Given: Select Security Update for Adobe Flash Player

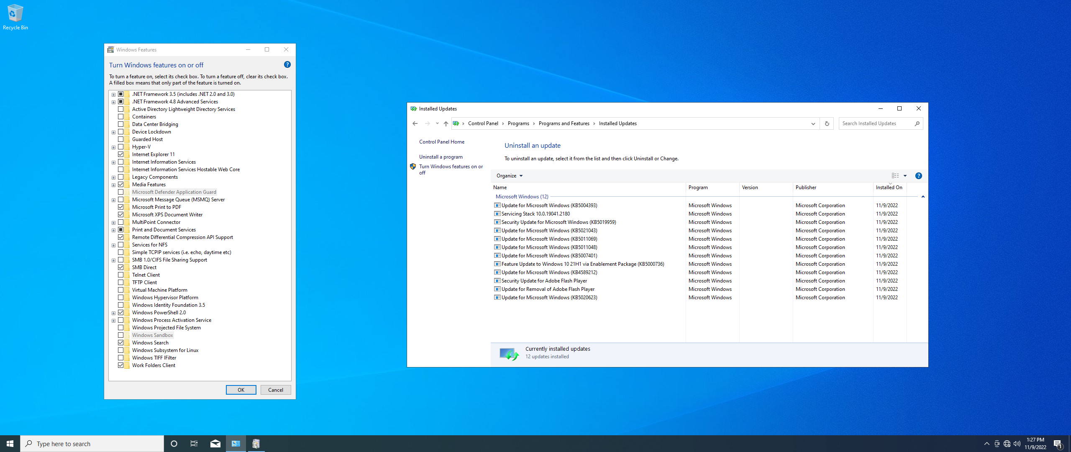Looking at the screenshot, I should [544, 281].
